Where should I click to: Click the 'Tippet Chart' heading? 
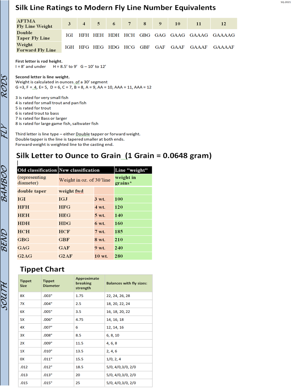point(42,269)
